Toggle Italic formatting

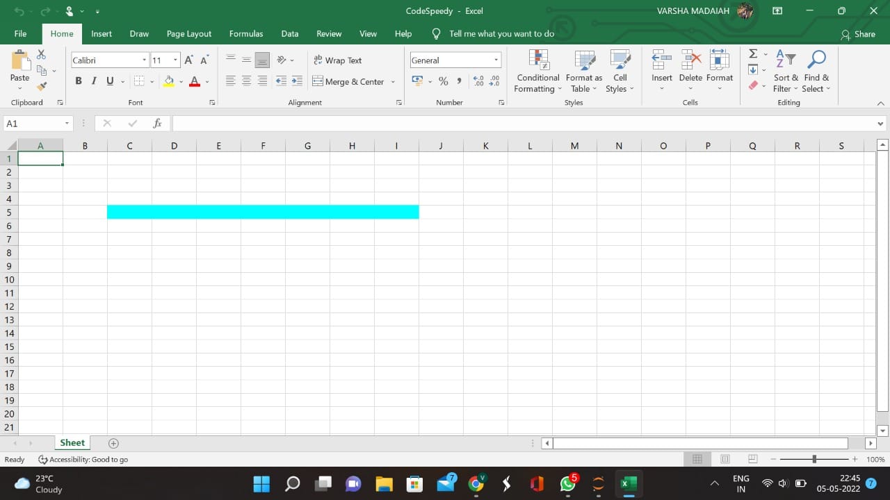94,81
